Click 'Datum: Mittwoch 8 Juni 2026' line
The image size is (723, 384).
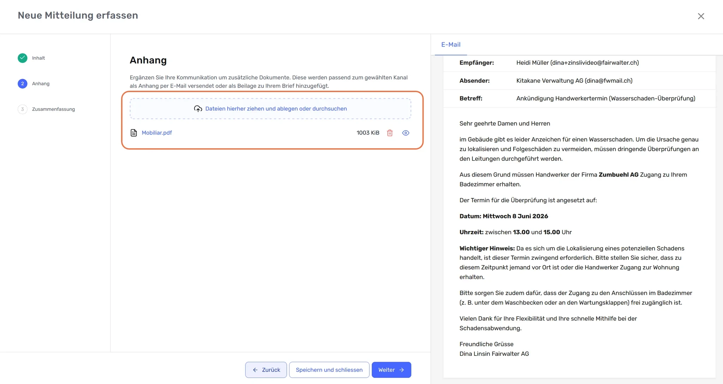pos(504,216)
